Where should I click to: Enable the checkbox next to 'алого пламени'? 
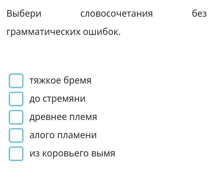click(x=16, y=135)
